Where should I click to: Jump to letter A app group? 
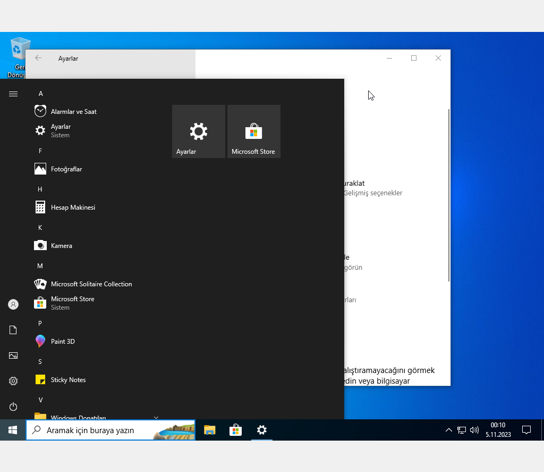[x=40, y=94]
